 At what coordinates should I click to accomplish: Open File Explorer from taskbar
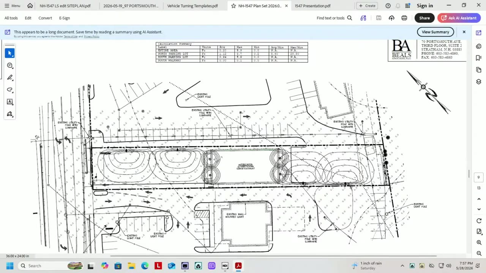tap(131, 266)
